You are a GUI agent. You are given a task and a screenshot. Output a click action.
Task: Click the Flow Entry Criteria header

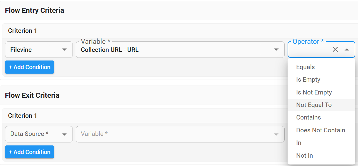point(35,10)
